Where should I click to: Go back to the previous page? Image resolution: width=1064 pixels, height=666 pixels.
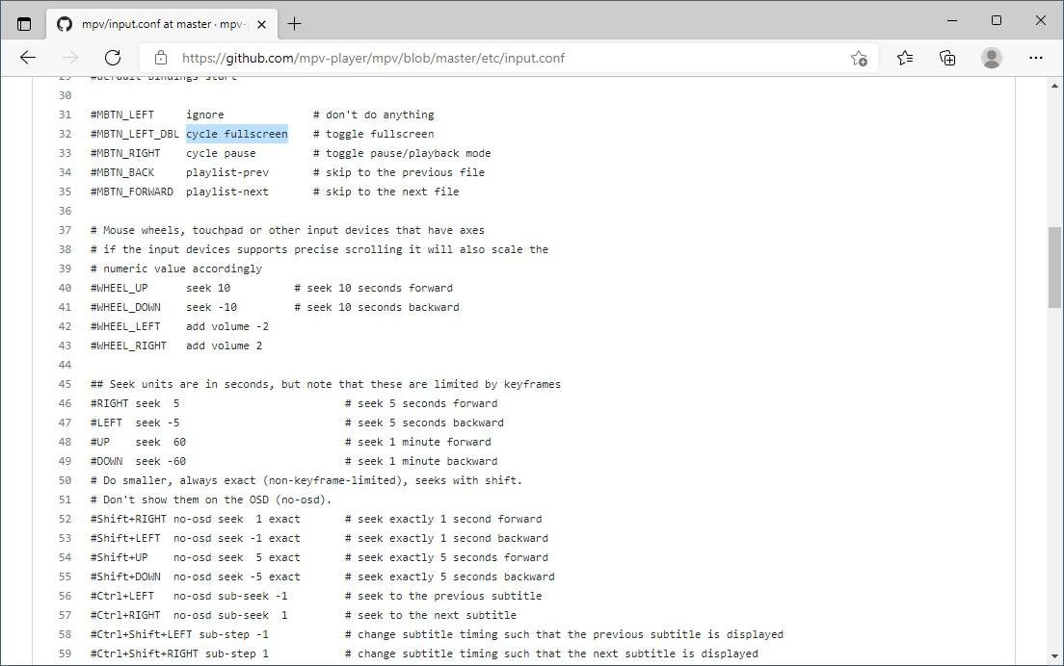27,58
